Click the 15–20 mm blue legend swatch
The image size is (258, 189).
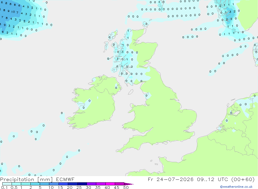pyautogui.click(x=63, y=184)
